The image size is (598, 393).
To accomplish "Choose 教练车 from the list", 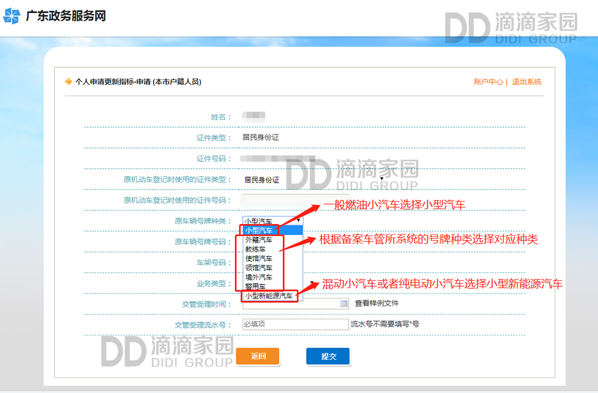I will (273, 249).
